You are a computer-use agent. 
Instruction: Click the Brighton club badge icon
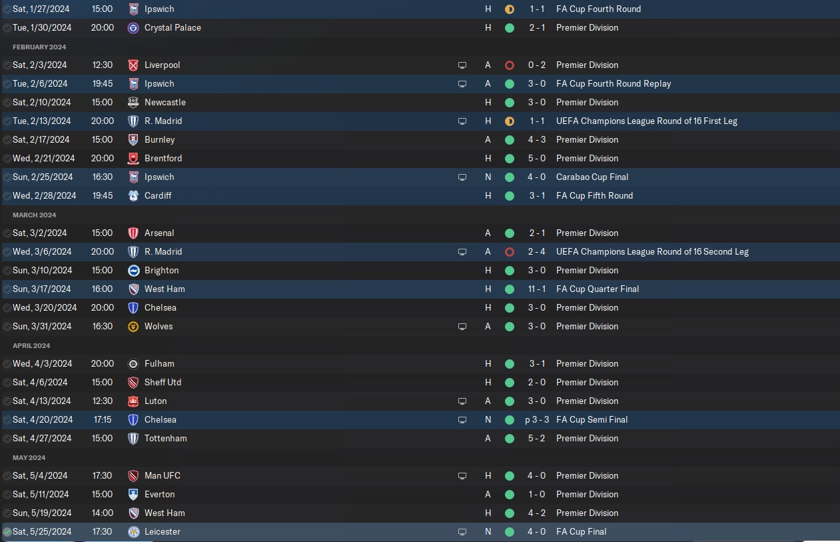pos(133,270)
